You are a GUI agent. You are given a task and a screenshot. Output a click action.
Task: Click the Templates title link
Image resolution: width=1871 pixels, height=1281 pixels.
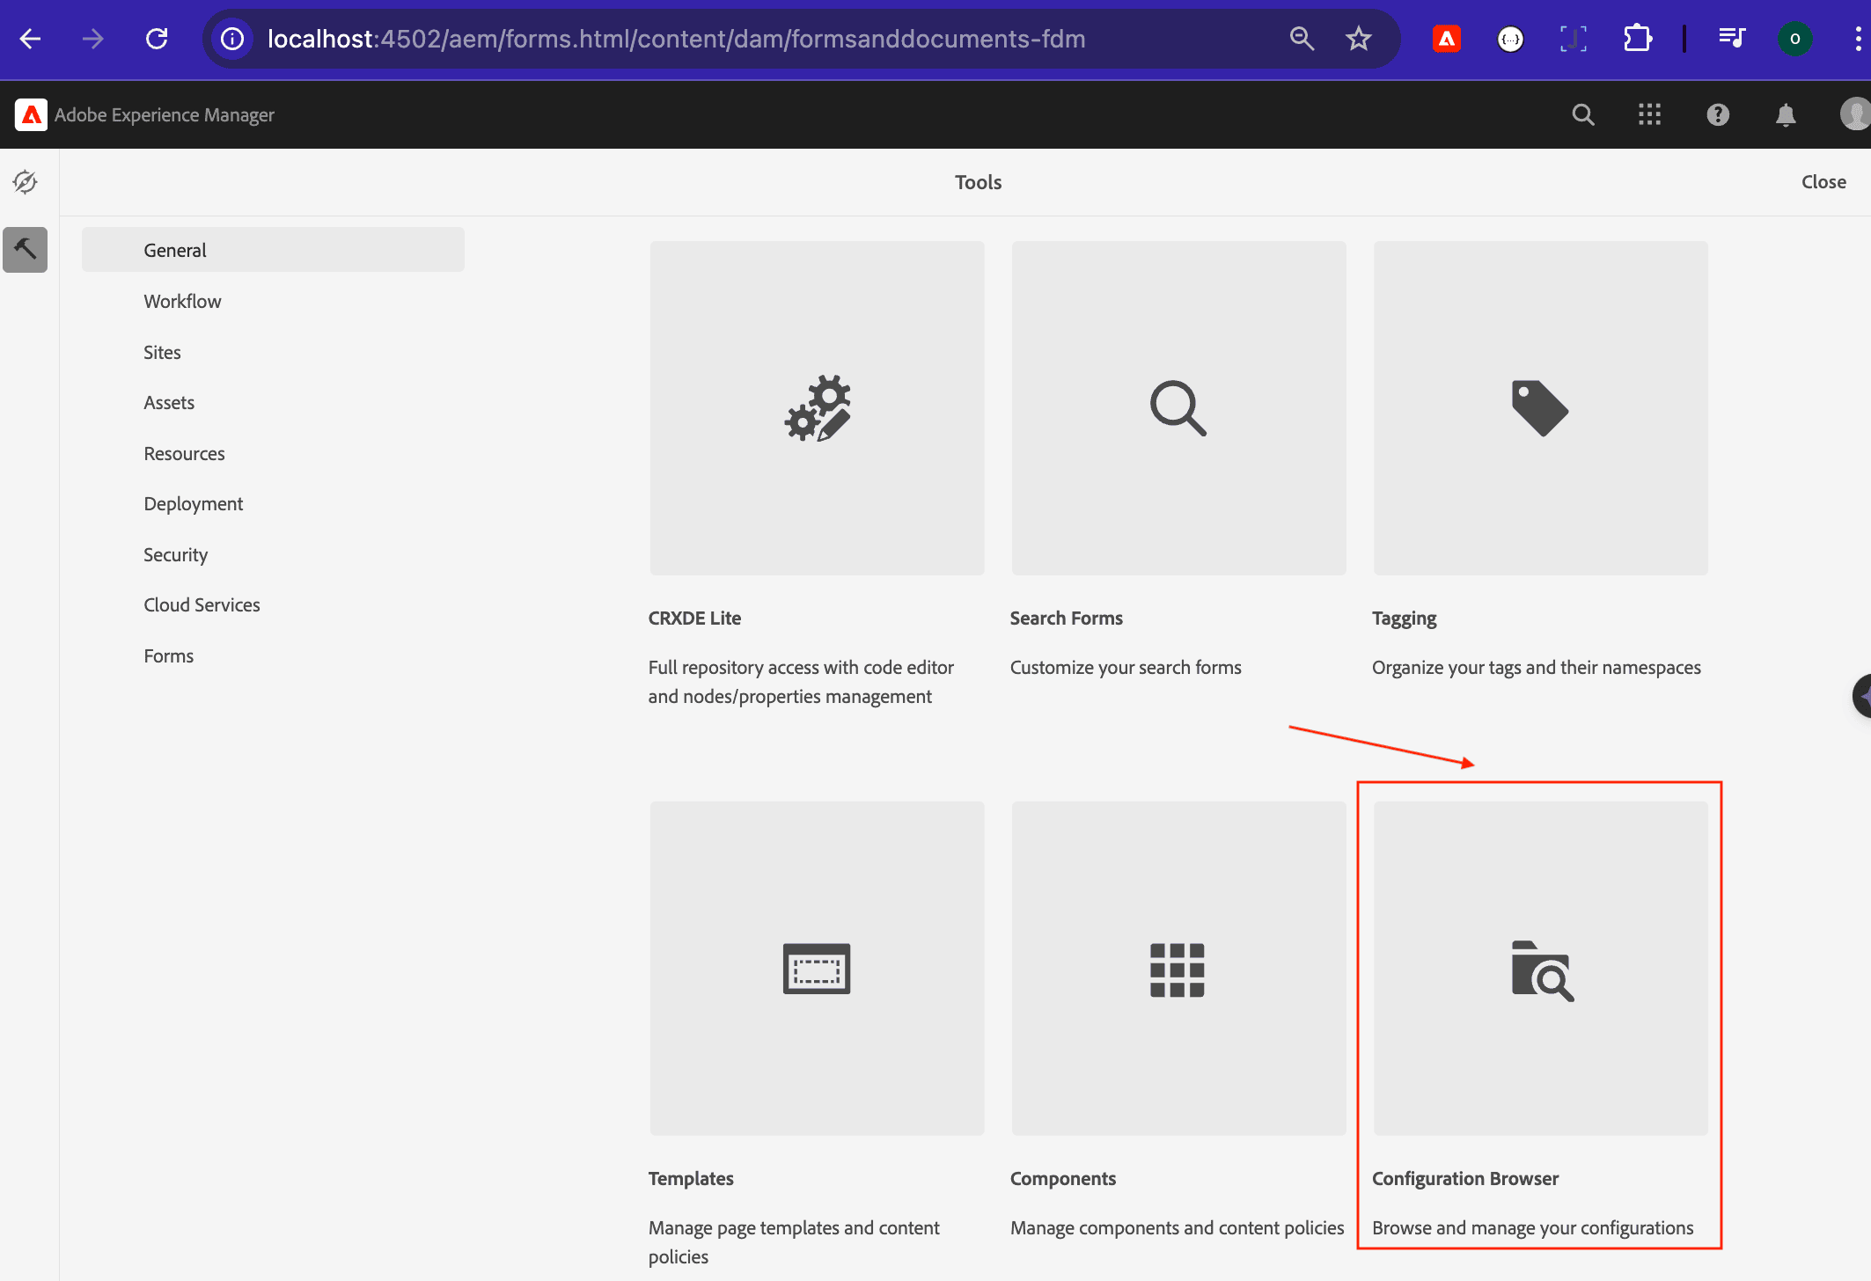point(691,1179)
